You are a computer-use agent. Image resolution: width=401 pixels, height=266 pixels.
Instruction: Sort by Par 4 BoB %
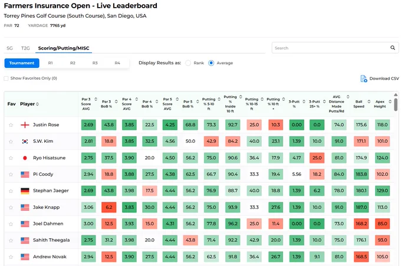pos(157,101)
